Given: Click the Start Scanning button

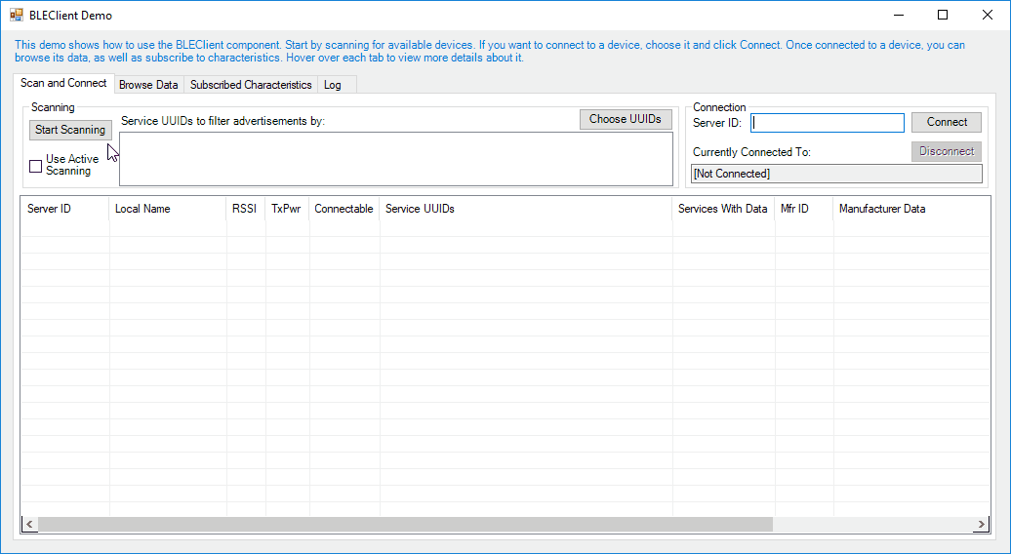Looking at the screenshot, I should [70, 130].
